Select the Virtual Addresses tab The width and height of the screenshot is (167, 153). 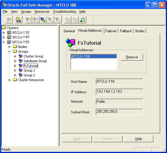tap(90, 30)
